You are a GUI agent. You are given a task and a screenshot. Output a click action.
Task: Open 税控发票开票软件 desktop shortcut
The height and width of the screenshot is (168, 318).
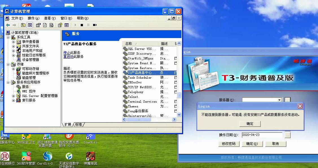(69, 140)
